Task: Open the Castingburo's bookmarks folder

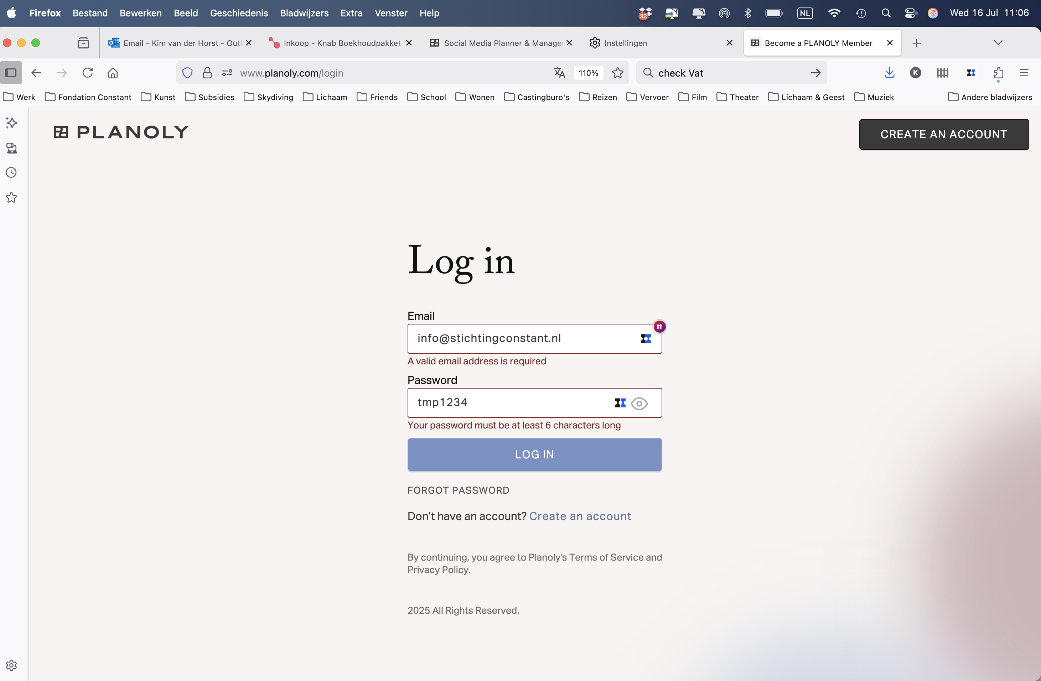Action: point(537,97)
